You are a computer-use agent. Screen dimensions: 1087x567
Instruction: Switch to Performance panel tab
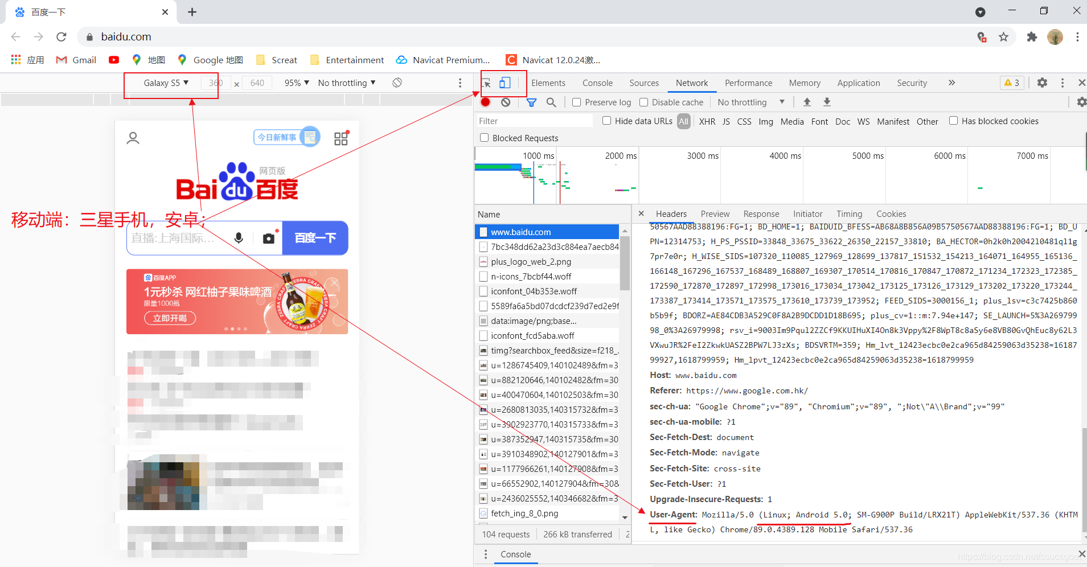pyautogui.click(x=748, y=83)
